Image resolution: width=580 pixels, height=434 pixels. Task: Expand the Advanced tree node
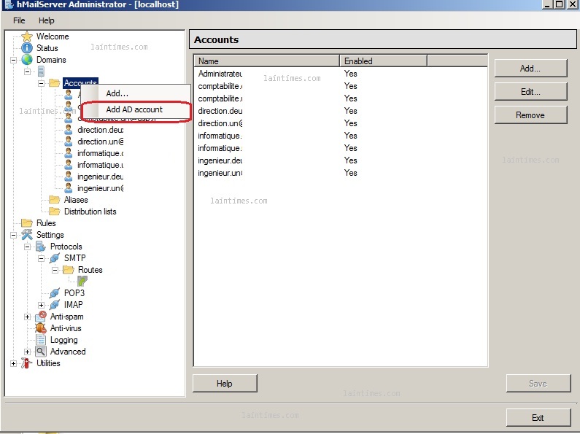(28, 352)
